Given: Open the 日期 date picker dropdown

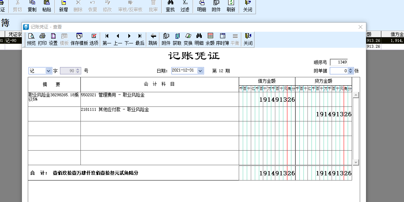Looking at the screenshot, I should click(200, 71).
